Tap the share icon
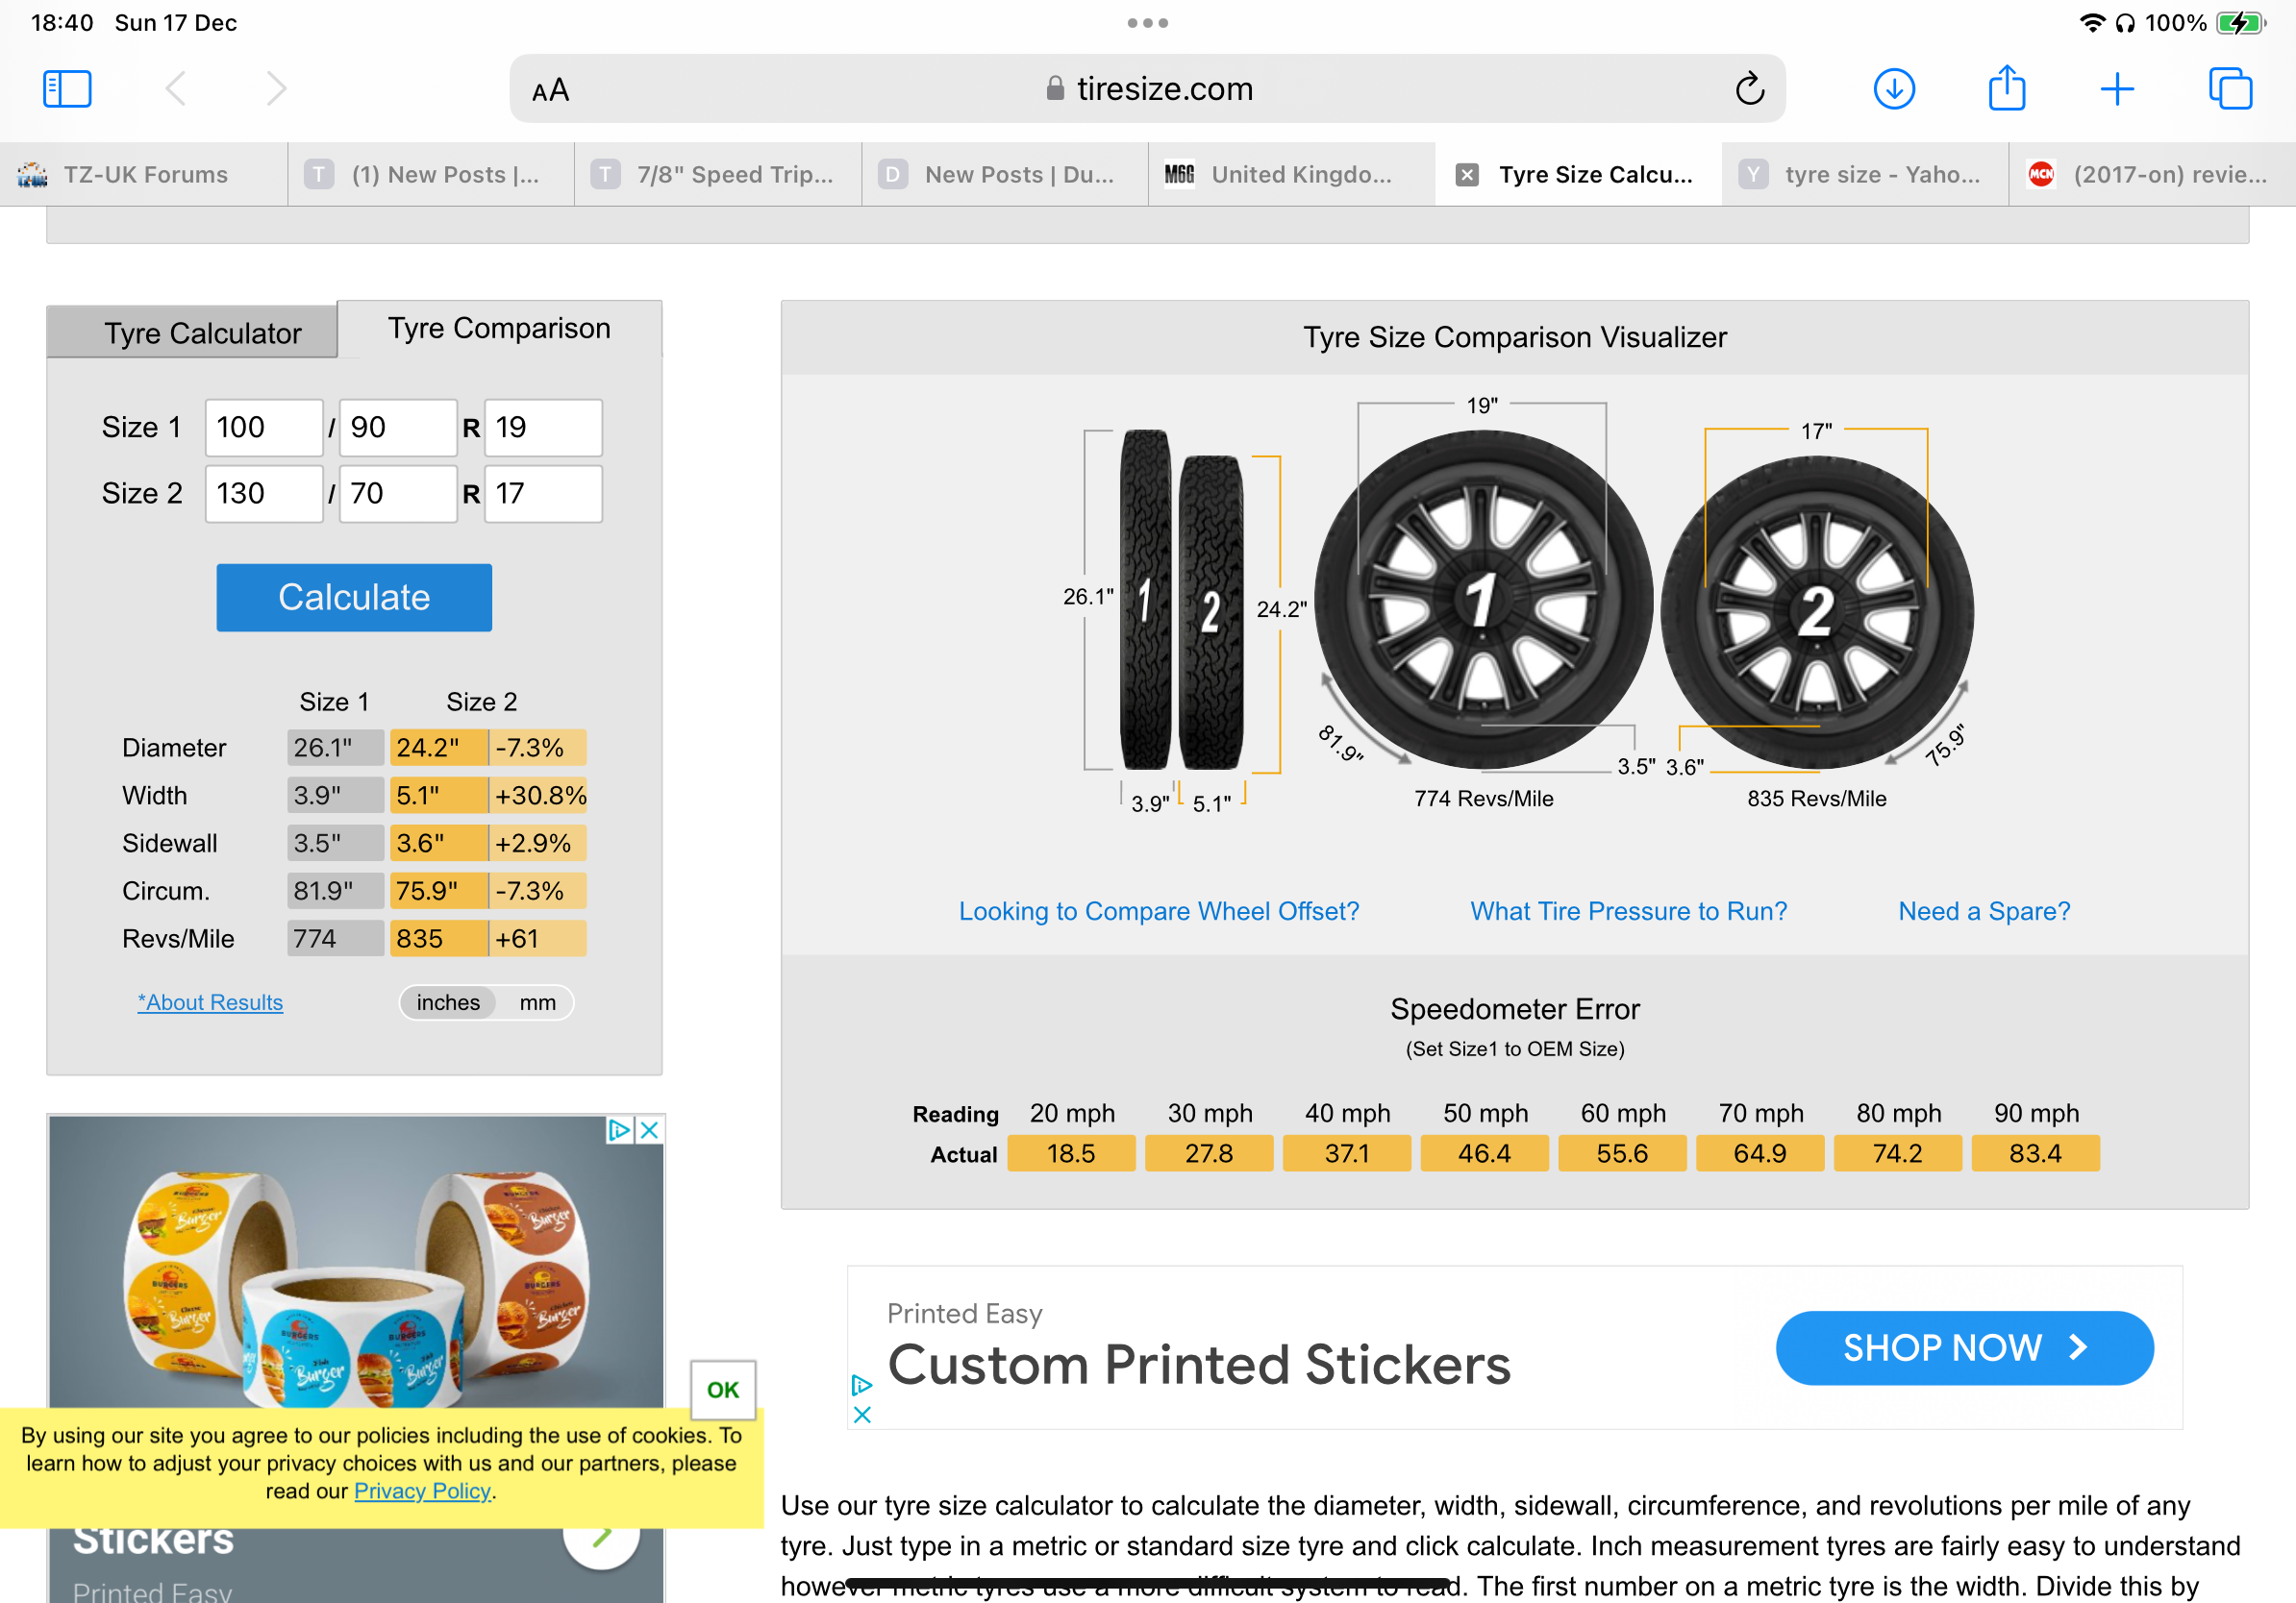 2006,89
